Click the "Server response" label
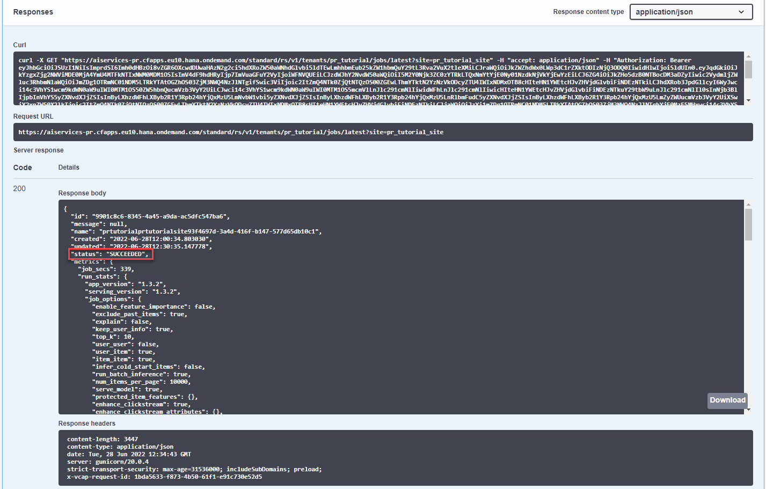 point(39,150)
